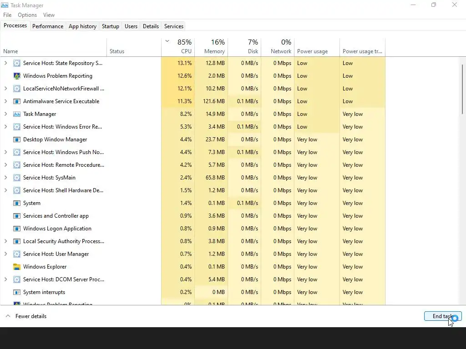Screen dimensions: 466x349
Task: Expand Service Host: Shell Hardware Detection
Action: (5, 190)
